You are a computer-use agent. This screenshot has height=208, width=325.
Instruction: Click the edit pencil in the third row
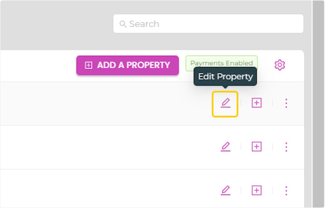225,190
